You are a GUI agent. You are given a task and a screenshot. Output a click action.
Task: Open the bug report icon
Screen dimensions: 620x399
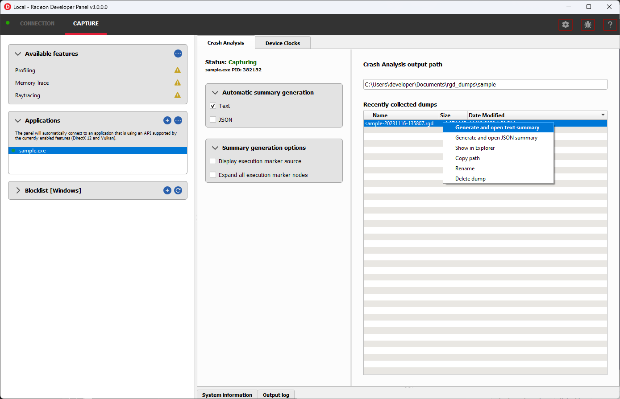click(588, 25)
